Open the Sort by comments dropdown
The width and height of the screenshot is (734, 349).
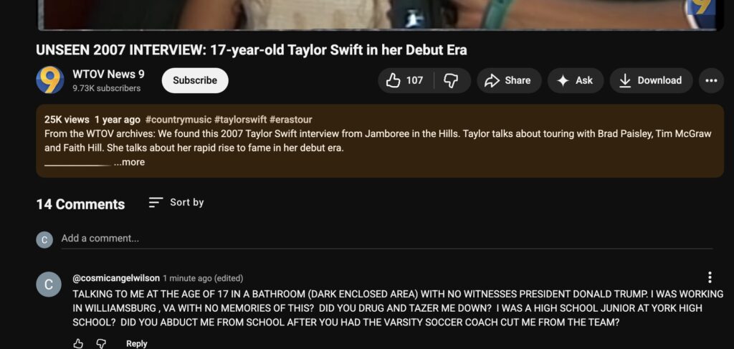coord(176,203)
